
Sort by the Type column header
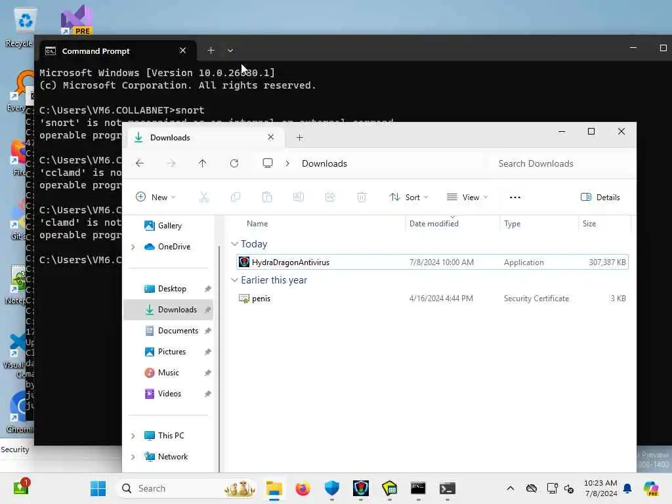coord(512,224)
